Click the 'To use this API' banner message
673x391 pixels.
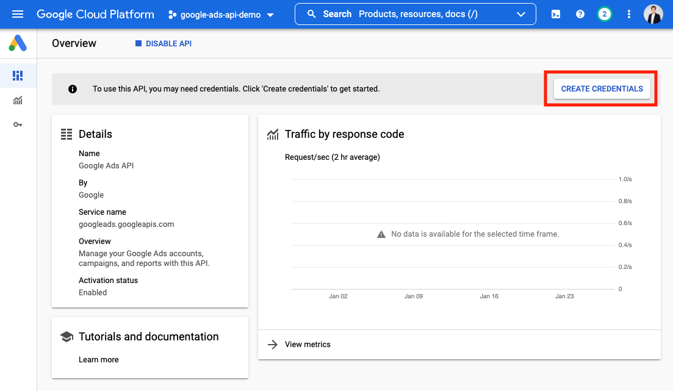236,89
